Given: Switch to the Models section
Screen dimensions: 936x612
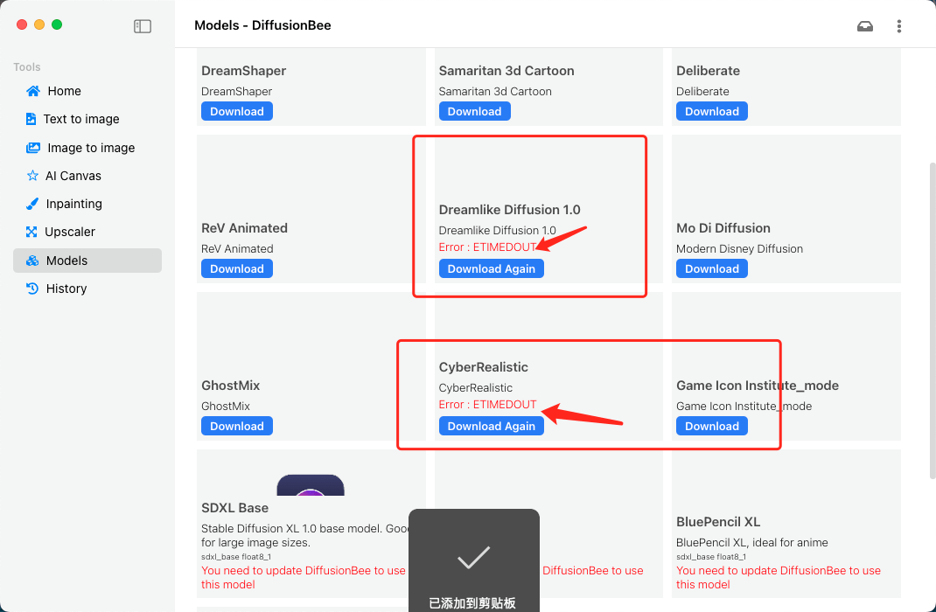Looking at the screenshot, I should coord(66,261).
